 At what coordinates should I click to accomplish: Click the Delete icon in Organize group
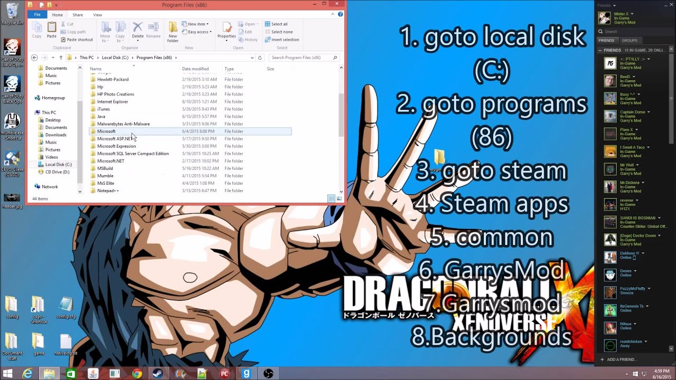pos(137,30)
